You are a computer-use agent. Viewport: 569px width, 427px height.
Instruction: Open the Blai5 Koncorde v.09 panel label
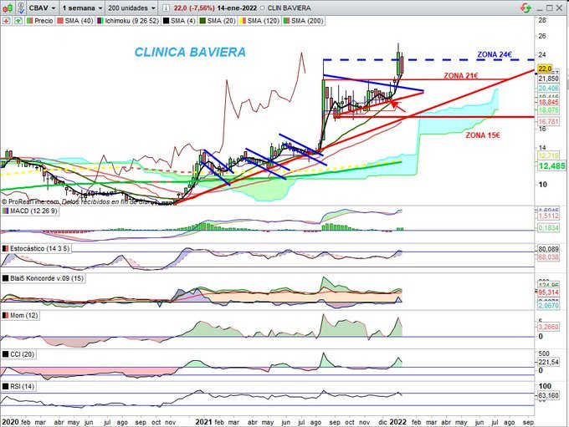tap(44, 278)
